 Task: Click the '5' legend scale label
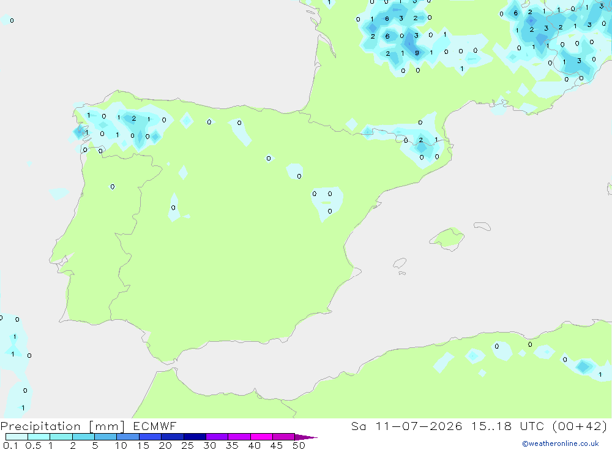coord(95,445)
